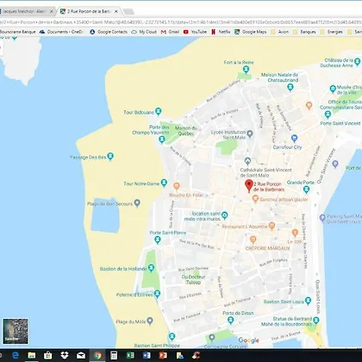Click the Maison Natale de Chateaubriand pin
The width and height of the screenshot is (362, 362).
click(290, 87)
